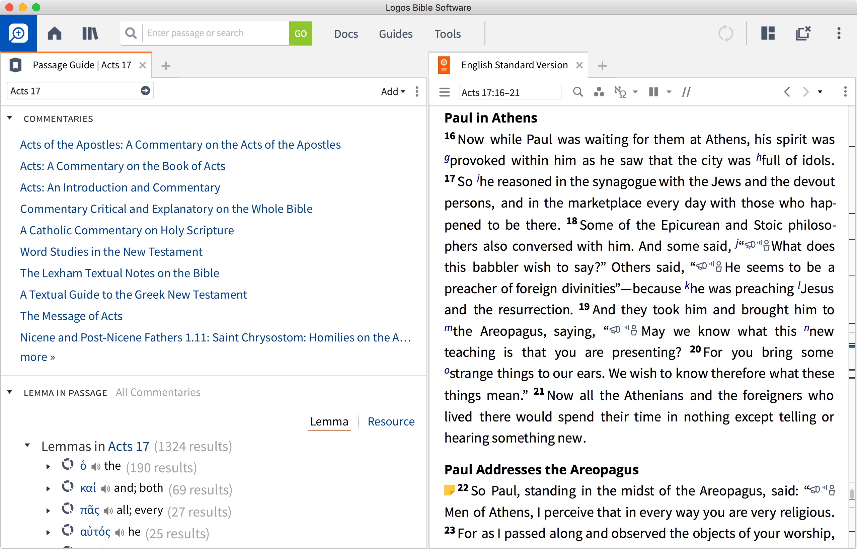Click the sync status icon
The height and width of the screenshot is (549, 857).
tap(726, 33)
